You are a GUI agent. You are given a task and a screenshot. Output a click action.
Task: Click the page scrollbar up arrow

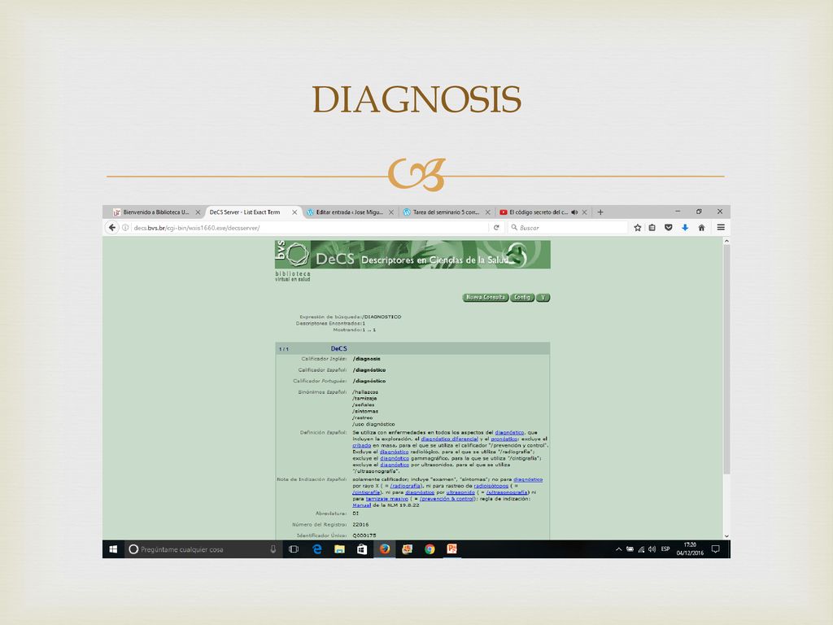[726, 241]
